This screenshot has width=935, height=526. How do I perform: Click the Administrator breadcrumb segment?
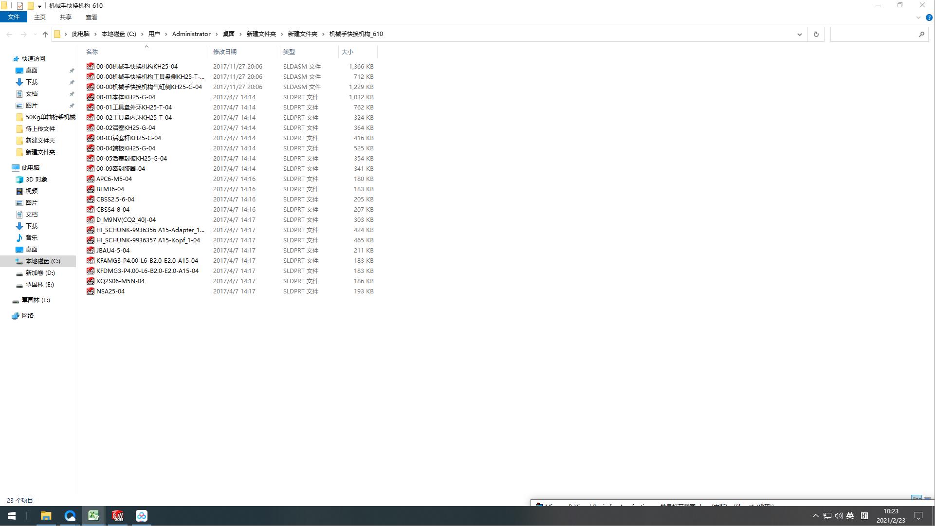pyautogui.click(x=191, y=34)
